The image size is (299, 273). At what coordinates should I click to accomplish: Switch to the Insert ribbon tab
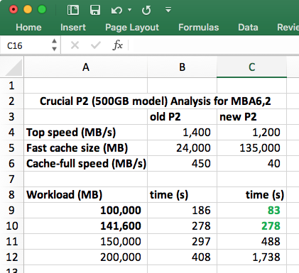[73, 28]
